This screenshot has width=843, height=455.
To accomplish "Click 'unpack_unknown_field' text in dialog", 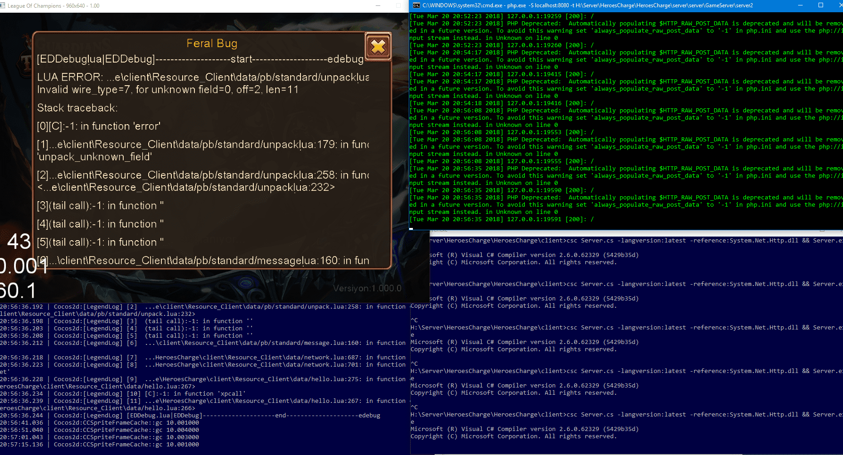I will click(94, 157).
